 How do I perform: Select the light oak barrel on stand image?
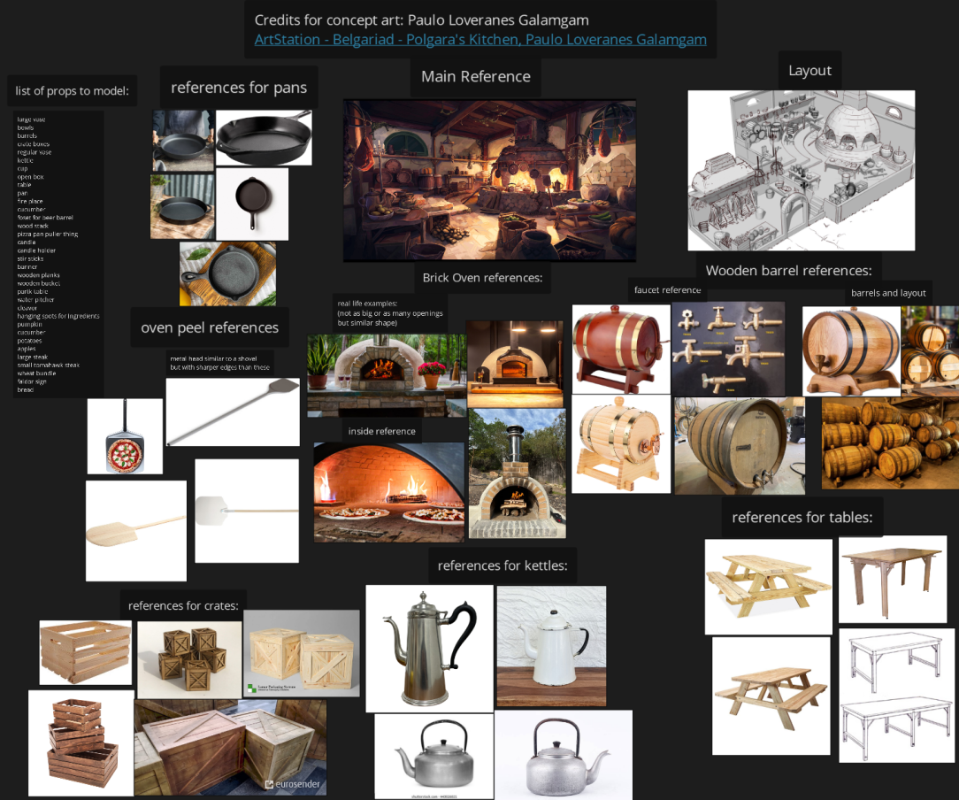click(x=851, y=351)
